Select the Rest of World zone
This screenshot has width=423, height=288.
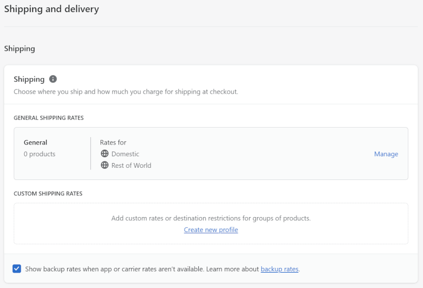pos(131,165)
